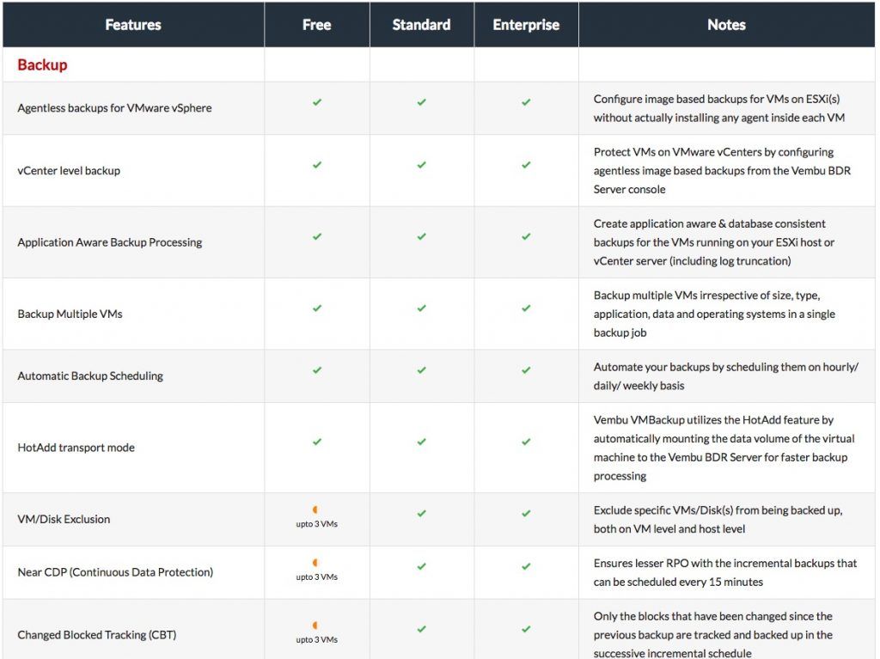Click the Free column header
Viewport: 880px width, 659px height.
pos(316,25)
